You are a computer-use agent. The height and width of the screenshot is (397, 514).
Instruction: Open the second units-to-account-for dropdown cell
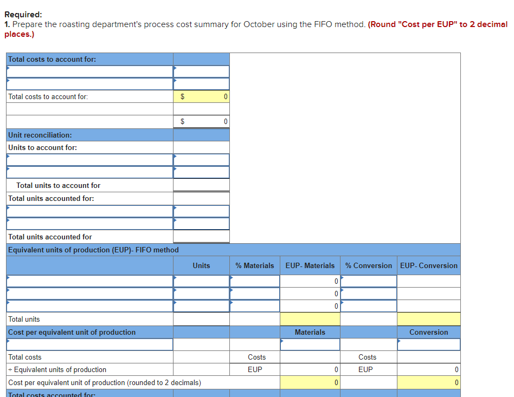point(89,172)
